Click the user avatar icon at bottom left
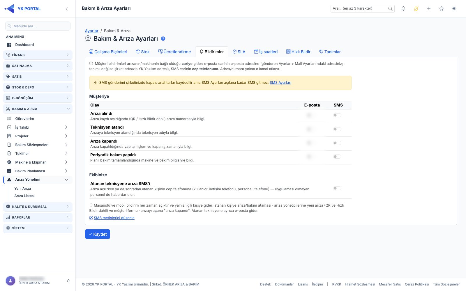The width and height of the screenshot is (466, 291). click(10, 281)
